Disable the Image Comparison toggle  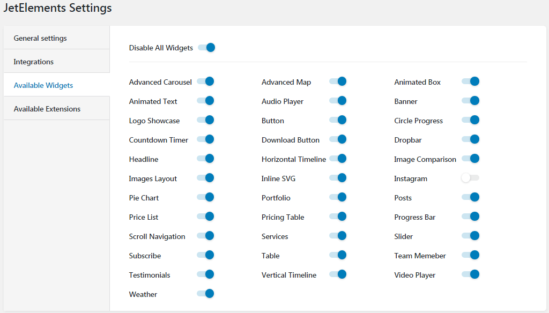[471, 159]
